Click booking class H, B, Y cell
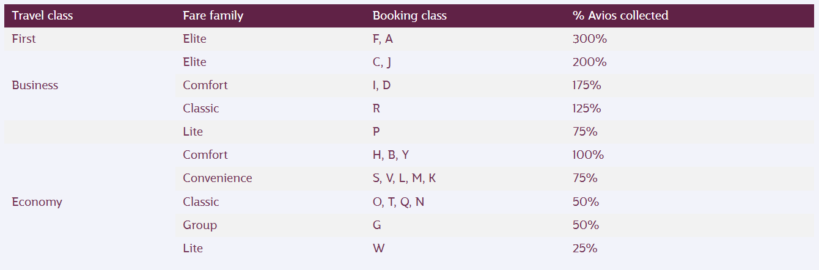This screenshot has width=819, height=270. point(391,155)
